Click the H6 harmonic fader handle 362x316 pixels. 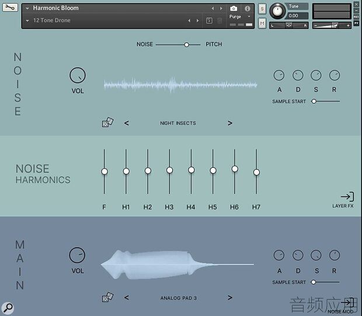click(x=235, y=169)
